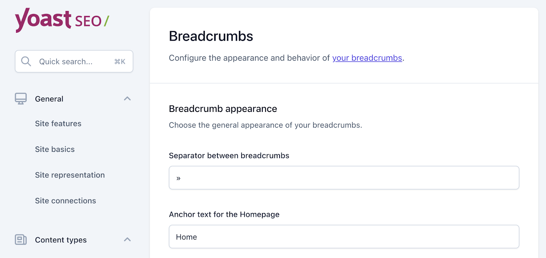Click the ⌘K shortcut badge
This screenshot has width=546, height=258.
(119, 61)
